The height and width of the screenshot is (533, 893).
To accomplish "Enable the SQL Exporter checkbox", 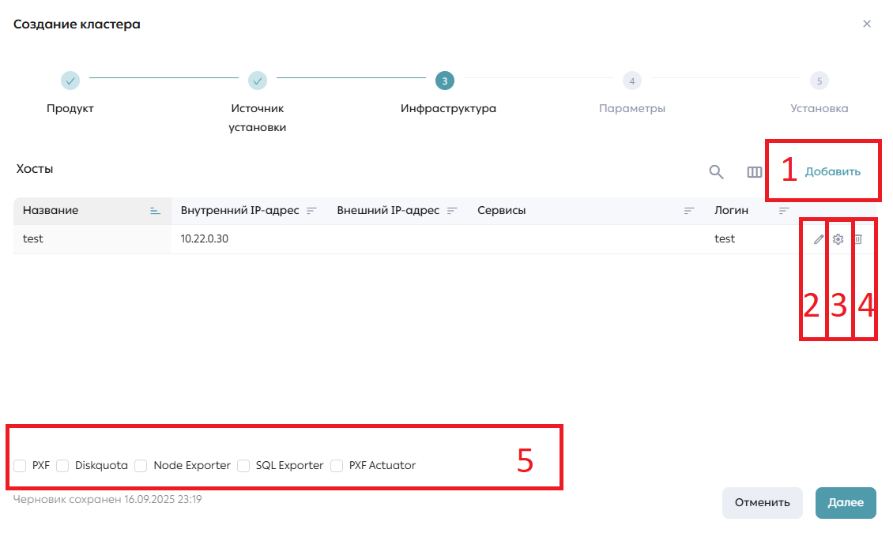I will 243,466.
